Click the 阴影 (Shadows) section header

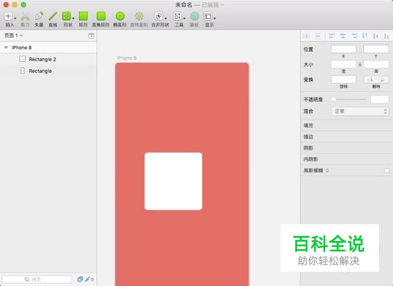click(346, 148)
